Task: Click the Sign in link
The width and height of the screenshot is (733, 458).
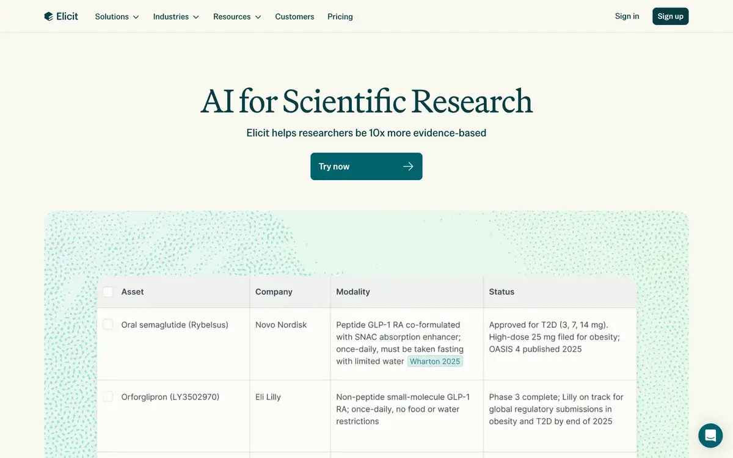Action: click(627, 16)
